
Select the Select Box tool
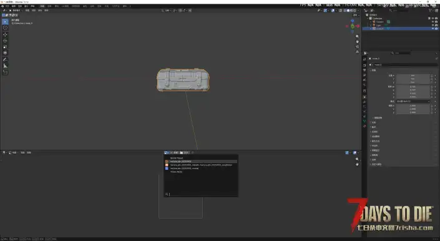tap(5, 22)
